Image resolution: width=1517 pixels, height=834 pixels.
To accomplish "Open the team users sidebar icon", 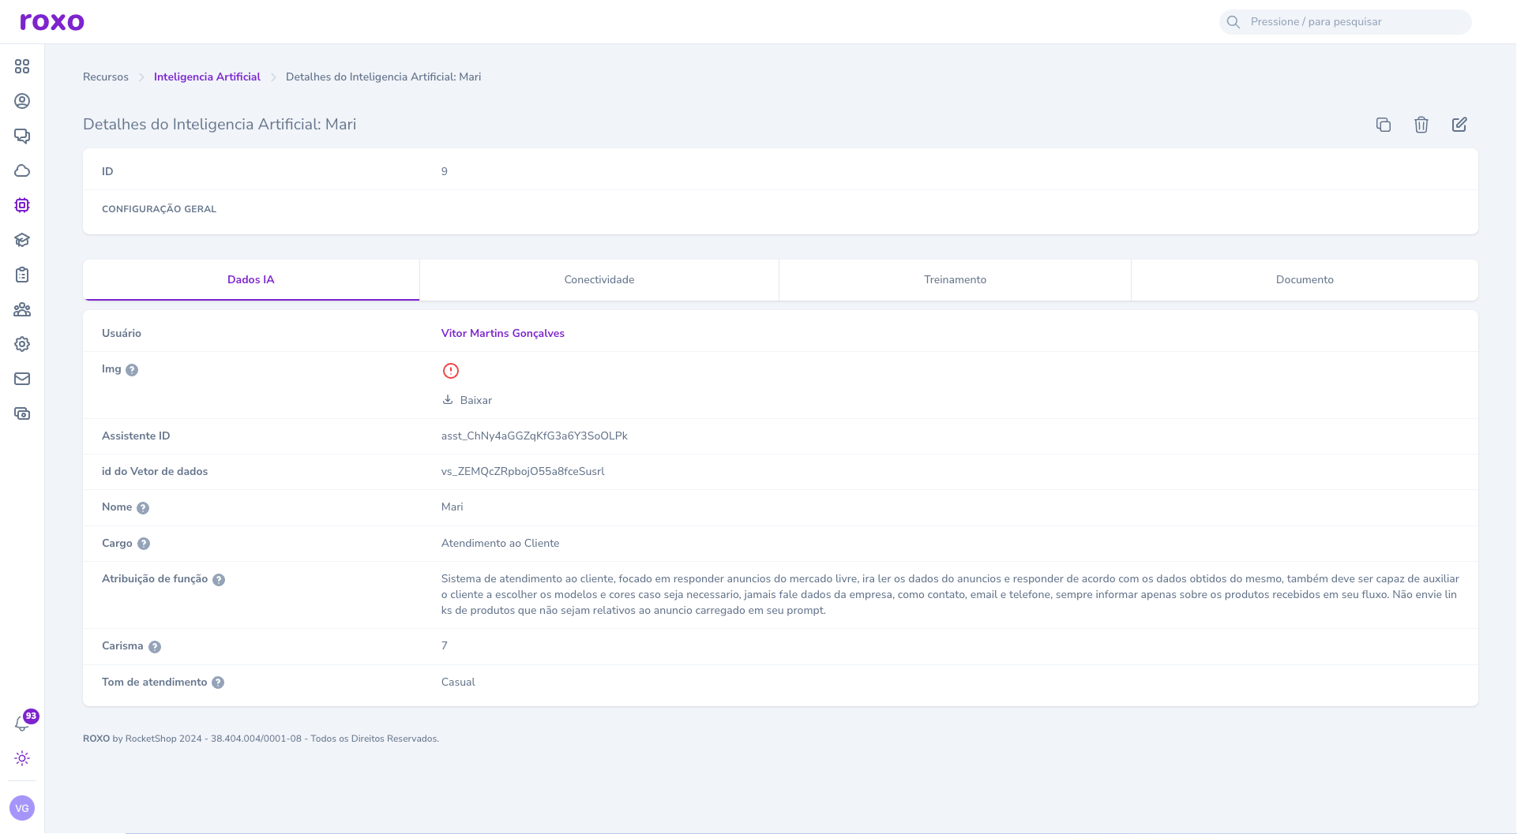I will [22, 309].
